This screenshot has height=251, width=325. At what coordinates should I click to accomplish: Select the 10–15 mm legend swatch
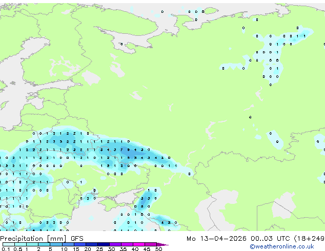click(x=68, y=244)
